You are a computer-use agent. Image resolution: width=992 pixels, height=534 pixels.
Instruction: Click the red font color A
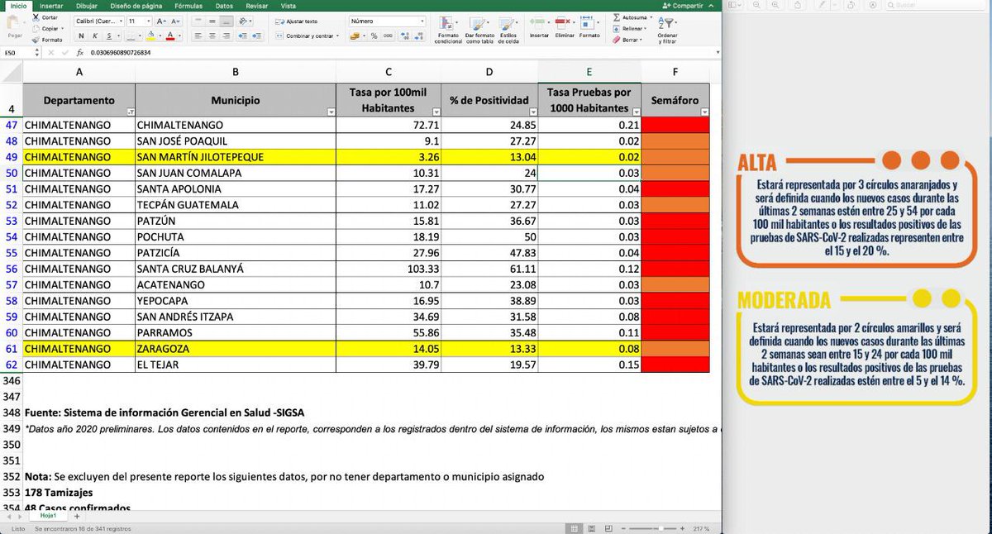coord(170,36)
